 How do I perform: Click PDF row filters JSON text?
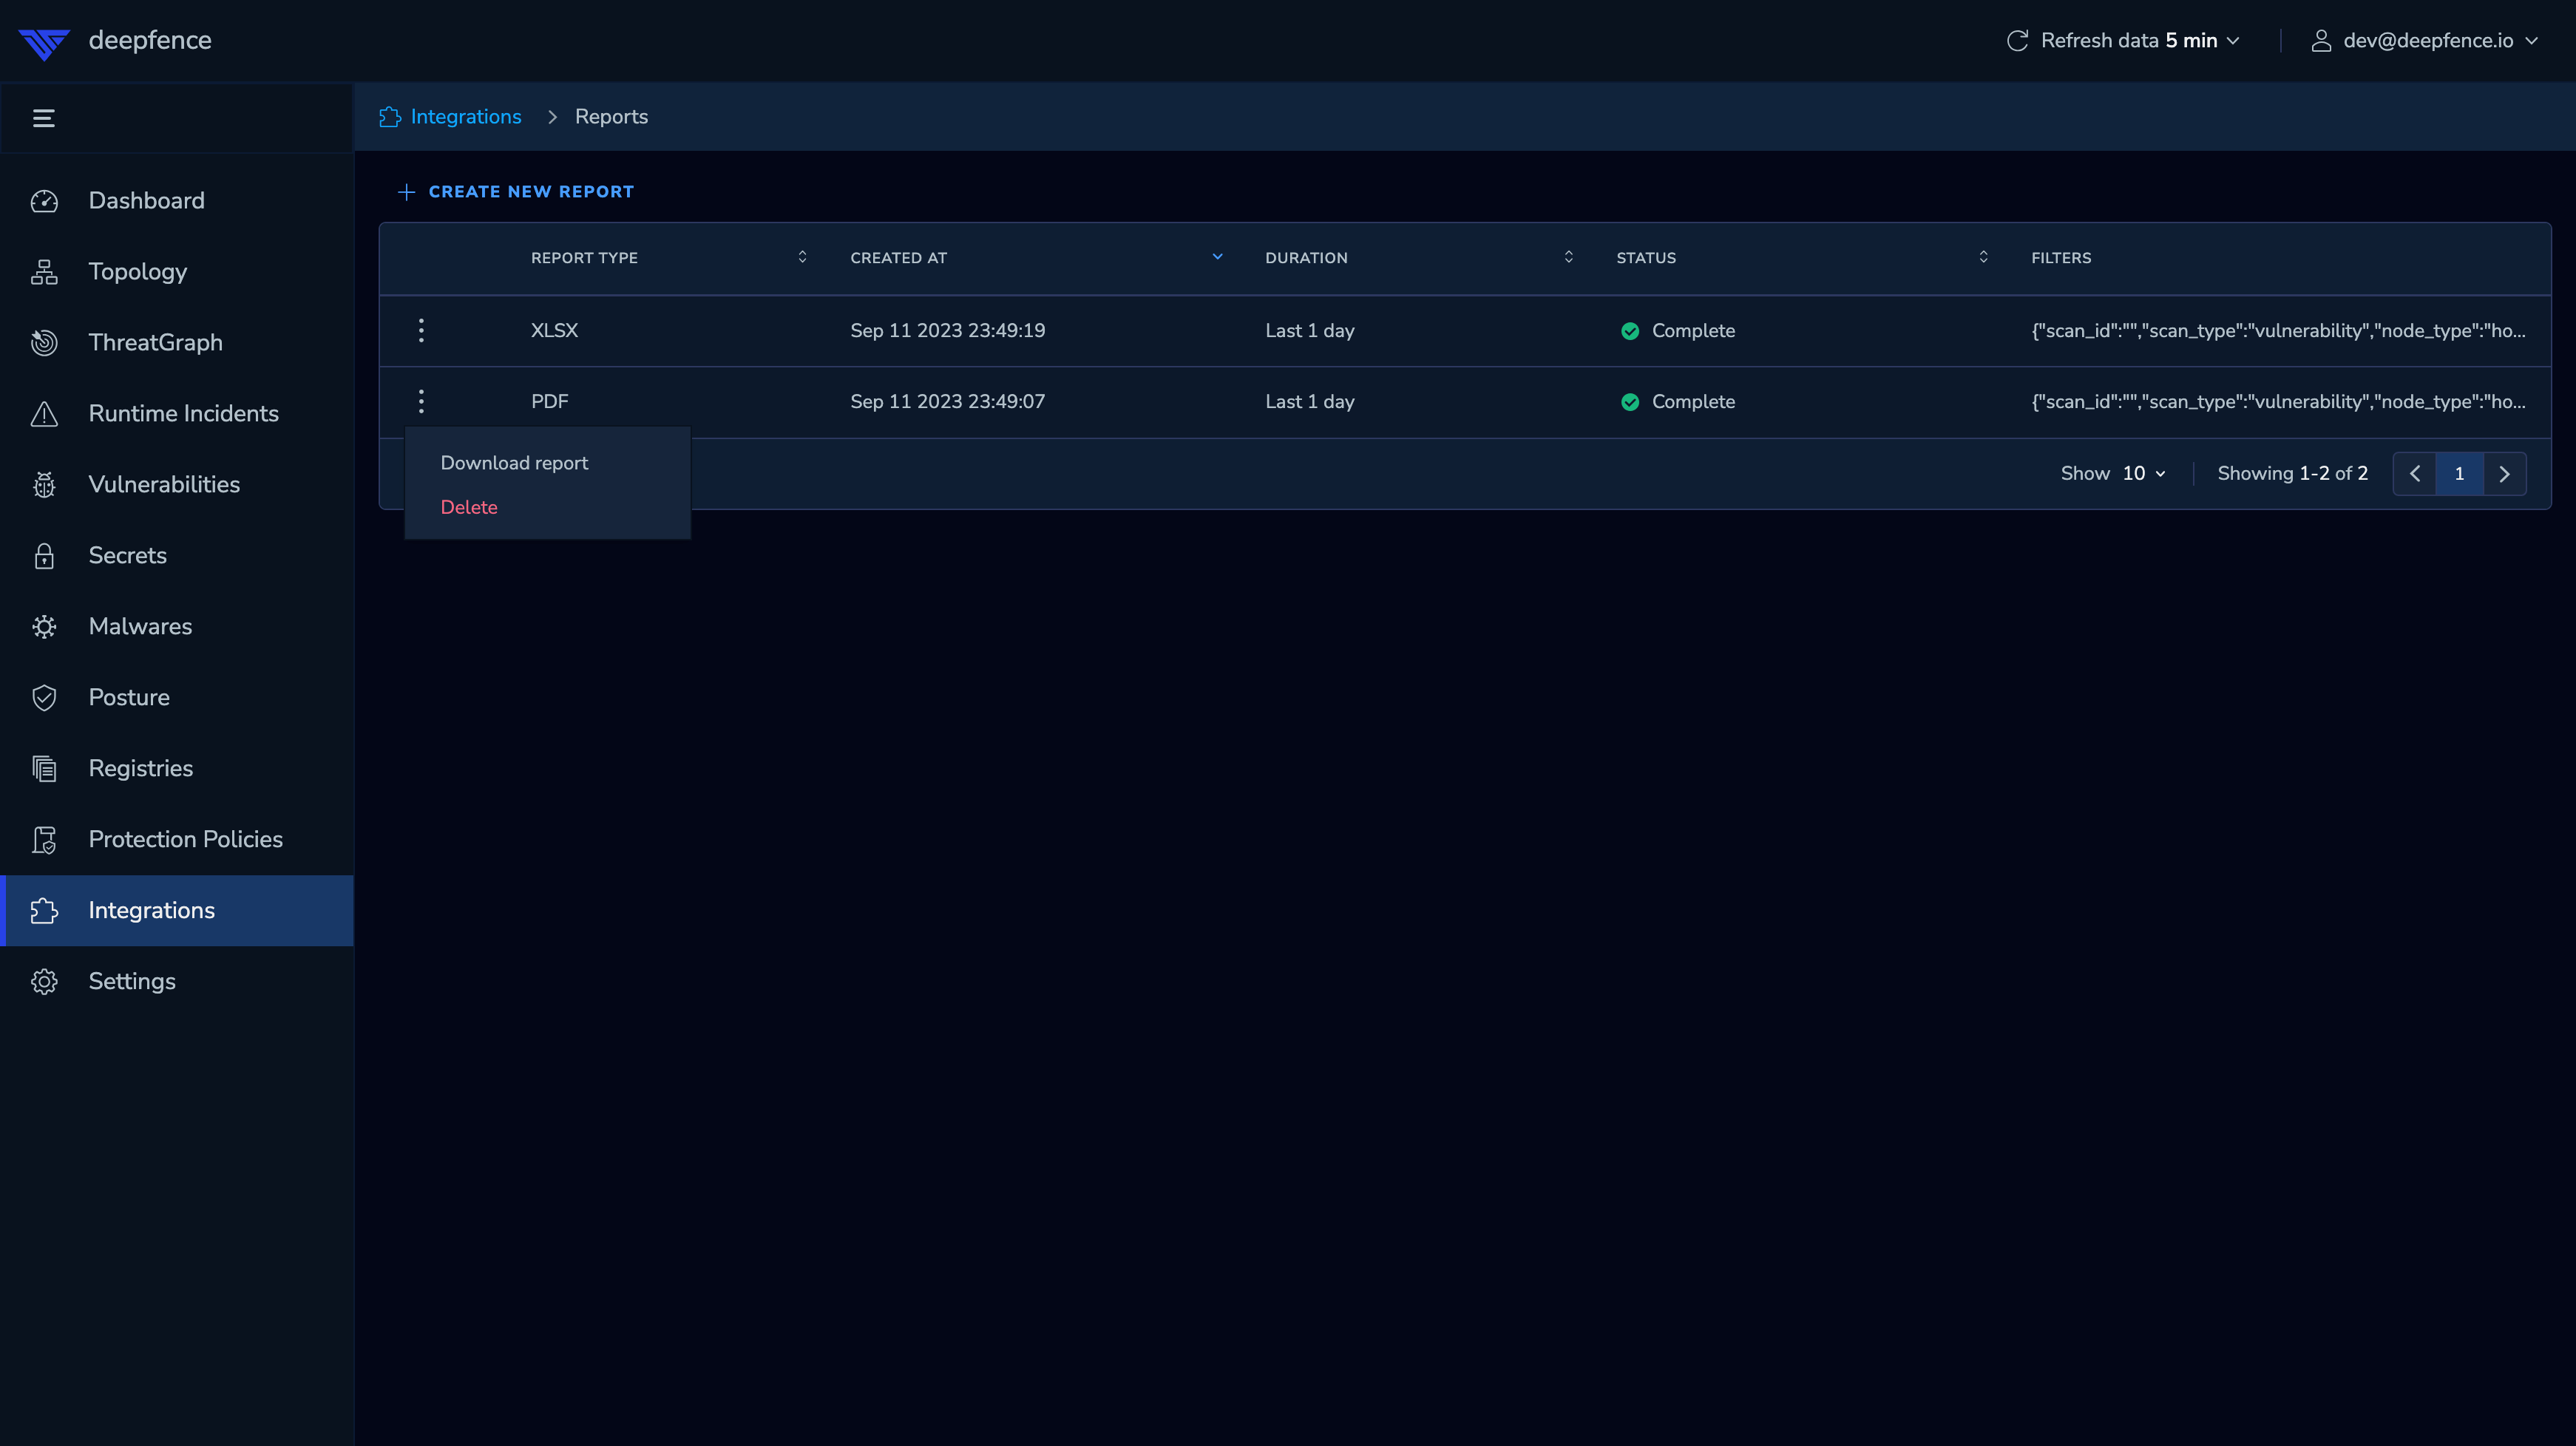[2278, 402]
